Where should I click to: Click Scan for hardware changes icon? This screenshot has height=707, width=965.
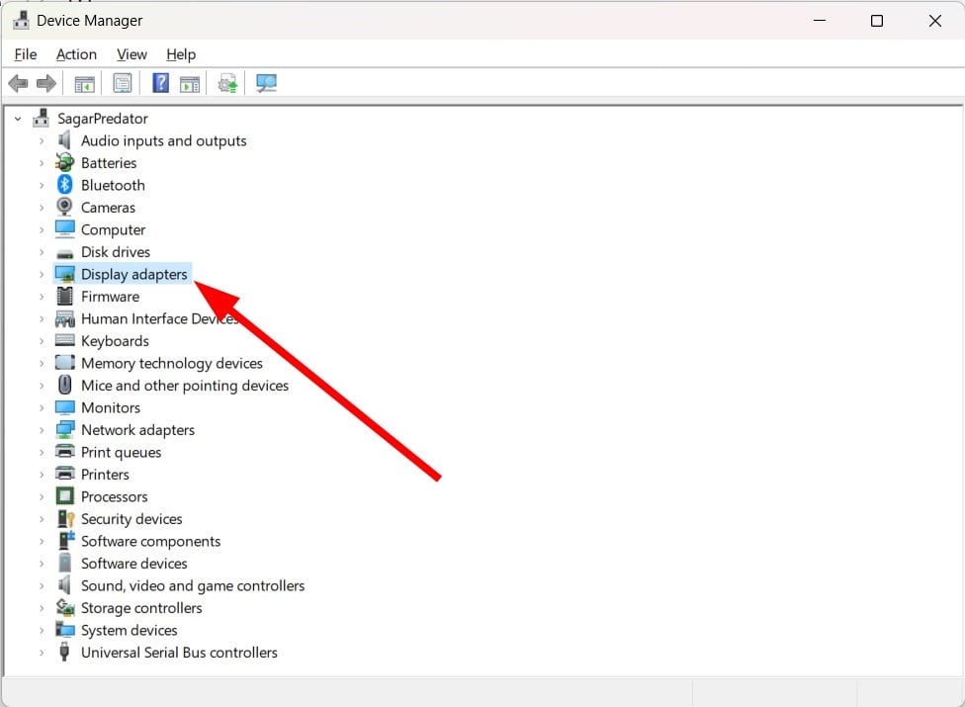267,83
